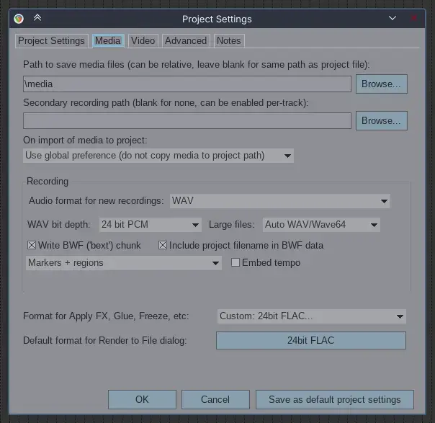
Task: Uncheck Include project filename in BWF data
Action: [163, 245]
